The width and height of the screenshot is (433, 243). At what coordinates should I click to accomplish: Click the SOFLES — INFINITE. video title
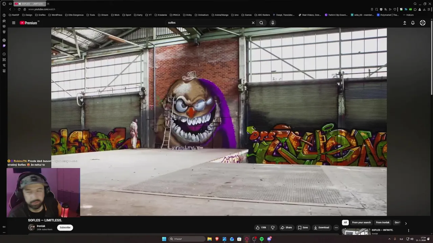(x=382, y=230)
